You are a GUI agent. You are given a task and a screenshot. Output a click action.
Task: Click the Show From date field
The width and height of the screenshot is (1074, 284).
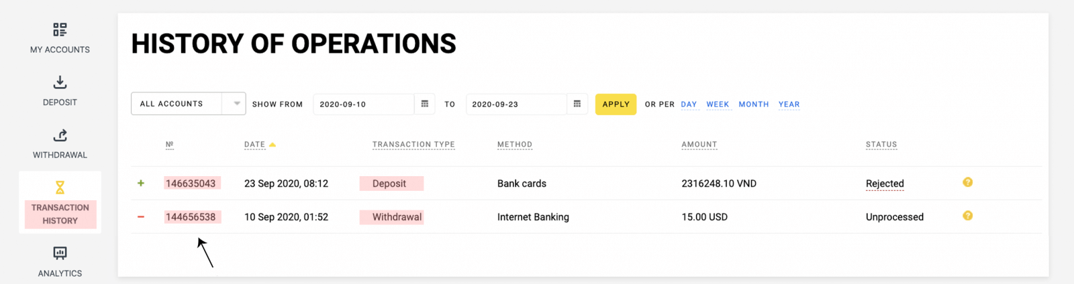tap(362, 104)
